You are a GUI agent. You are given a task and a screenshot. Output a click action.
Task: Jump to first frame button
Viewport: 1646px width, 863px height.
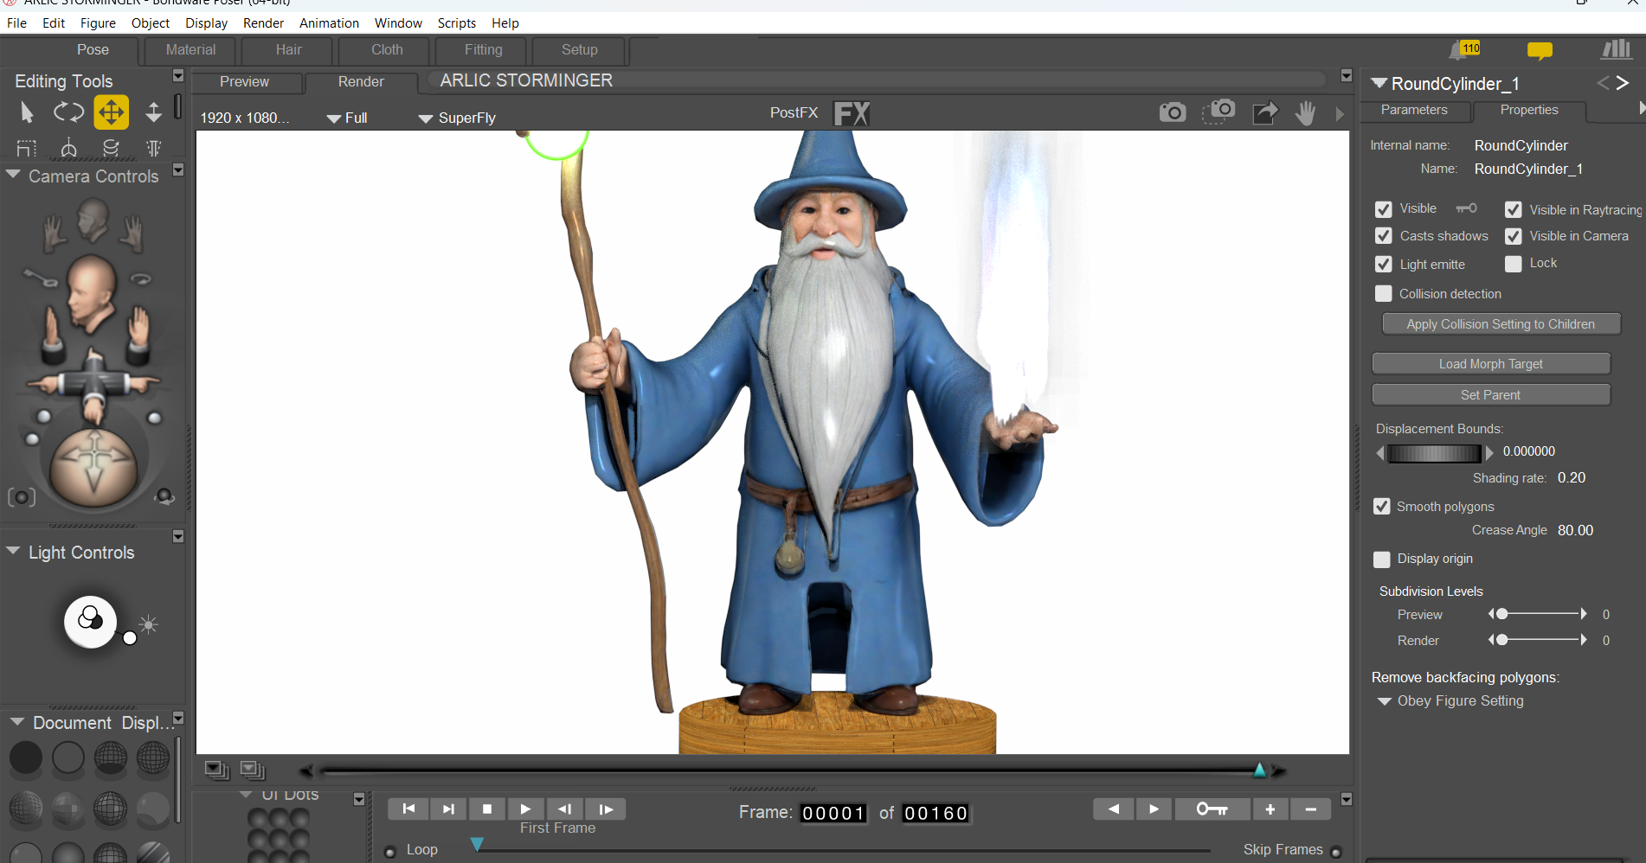(408, 809)
